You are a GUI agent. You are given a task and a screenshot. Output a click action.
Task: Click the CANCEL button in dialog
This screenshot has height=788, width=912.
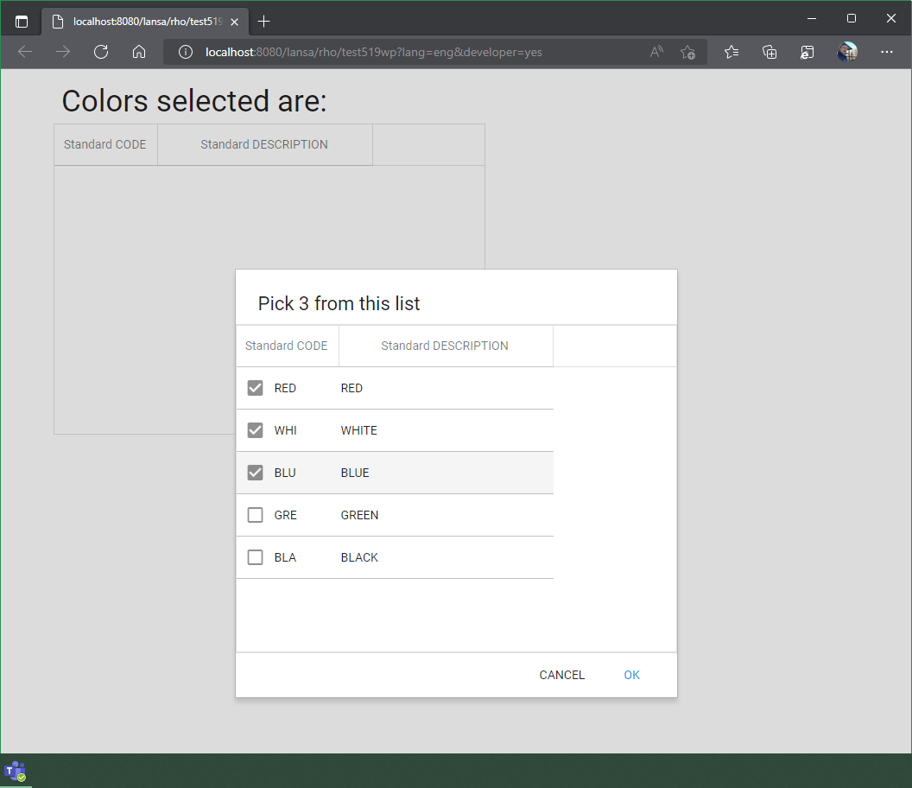pyautogui.click(x=562, y=675)
